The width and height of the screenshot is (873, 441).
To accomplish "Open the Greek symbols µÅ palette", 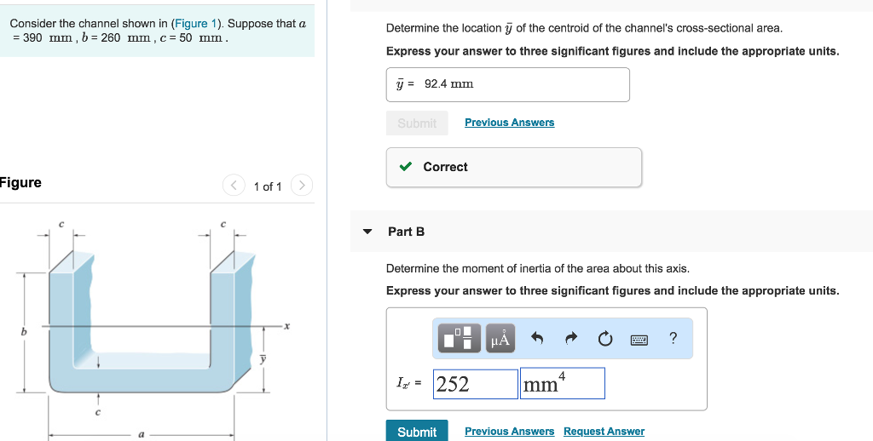I will (x=500, y=338).
